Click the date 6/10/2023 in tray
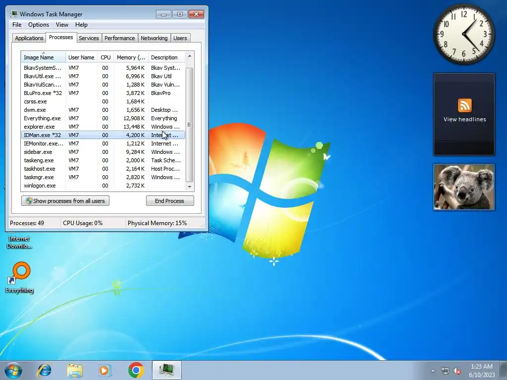Screen dimensions: 507x380 (x=482, y=375)
